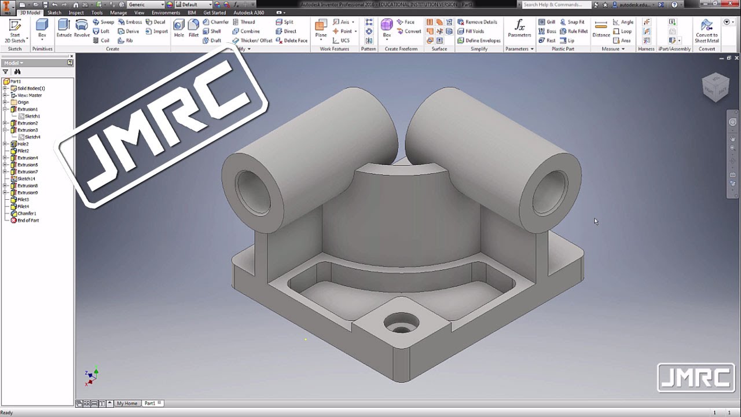This screenshot has width=741, height=417.
Task: Select the Derive tool
Action: coord(129,31)
